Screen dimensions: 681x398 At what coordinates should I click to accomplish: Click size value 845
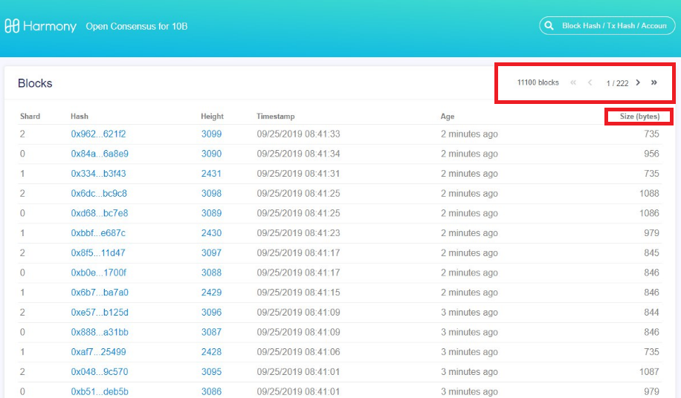click(651, 252)
